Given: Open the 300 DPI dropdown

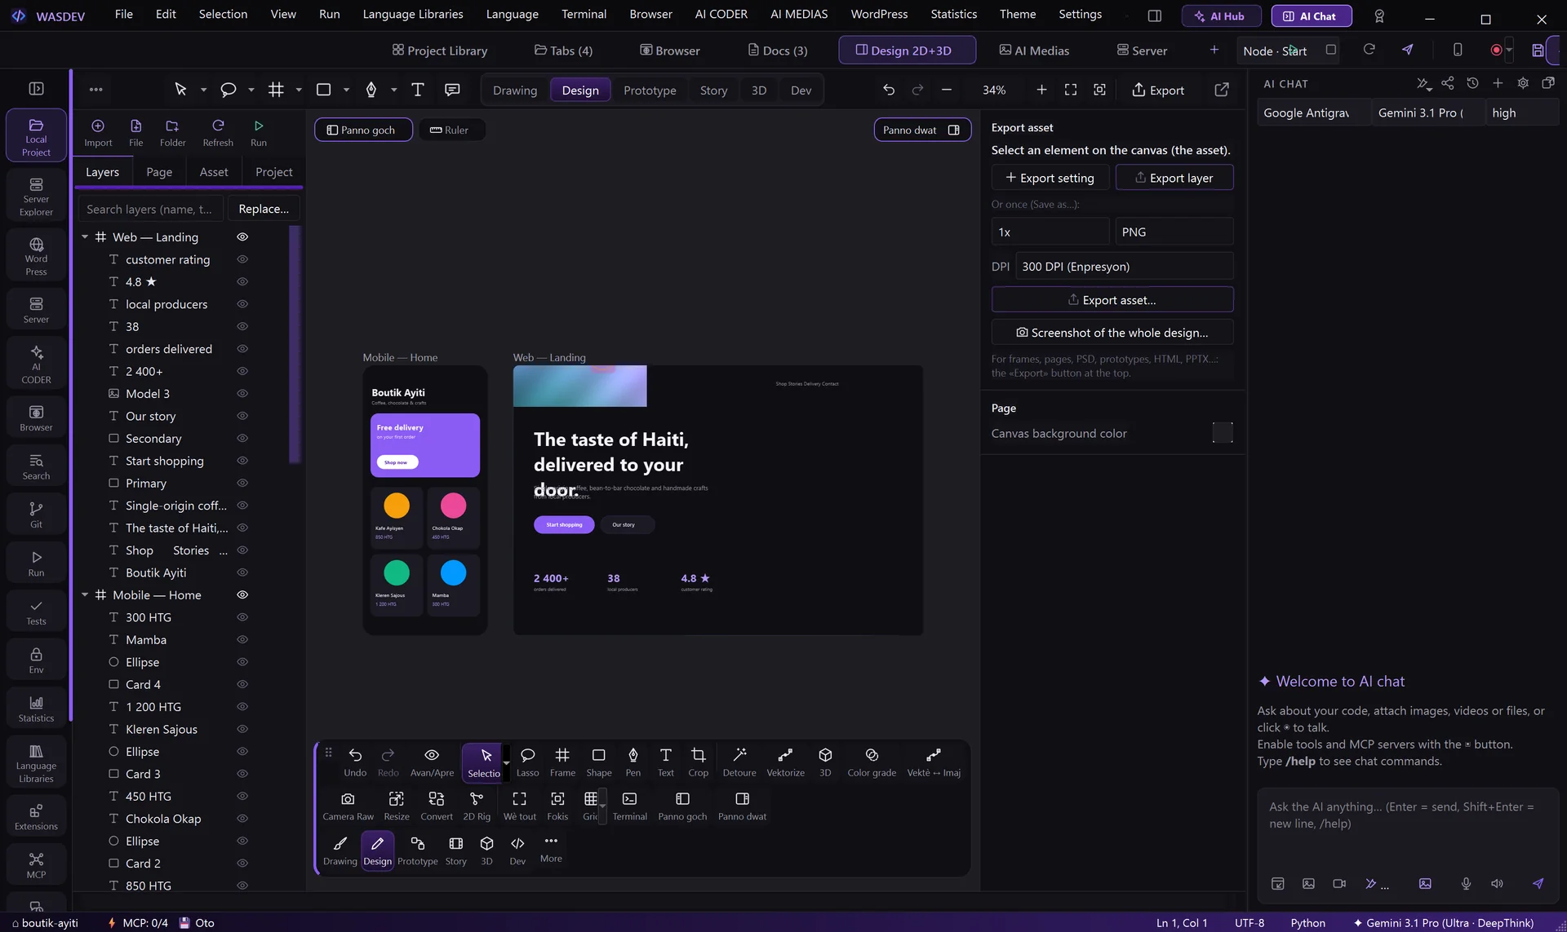Looking at the screenshot, I should pyautogui.click(x=1124, y=267).
